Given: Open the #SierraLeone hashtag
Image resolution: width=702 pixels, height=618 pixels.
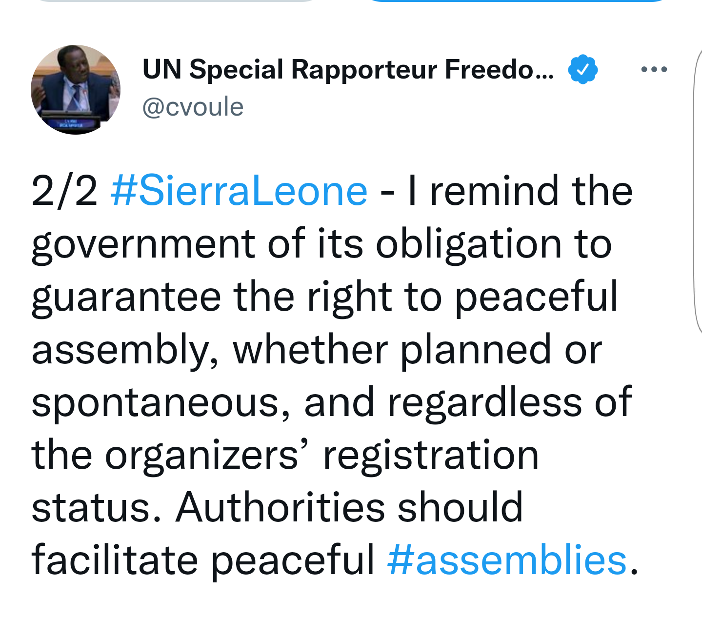Looking at the screenshot, I should coord(239,191).
